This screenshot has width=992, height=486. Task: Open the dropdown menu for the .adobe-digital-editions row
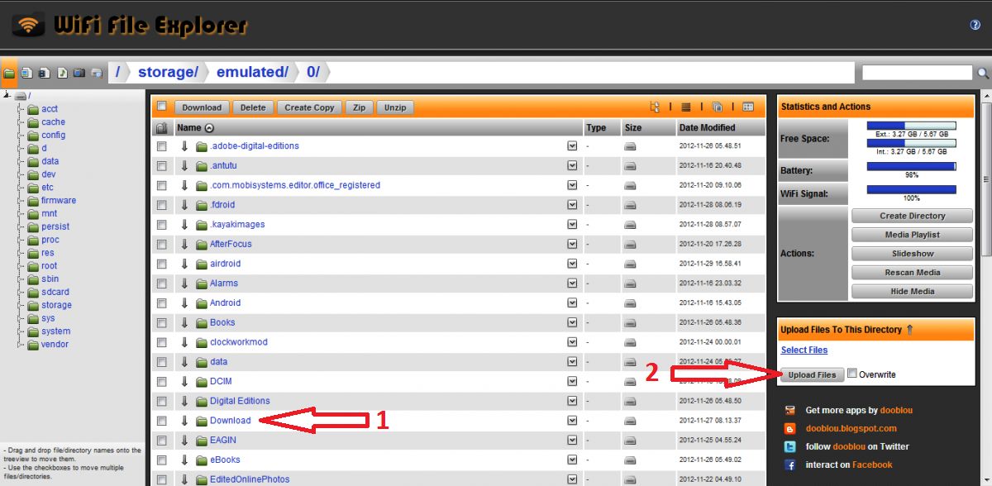pyautogui.click(x=572, y=145)
